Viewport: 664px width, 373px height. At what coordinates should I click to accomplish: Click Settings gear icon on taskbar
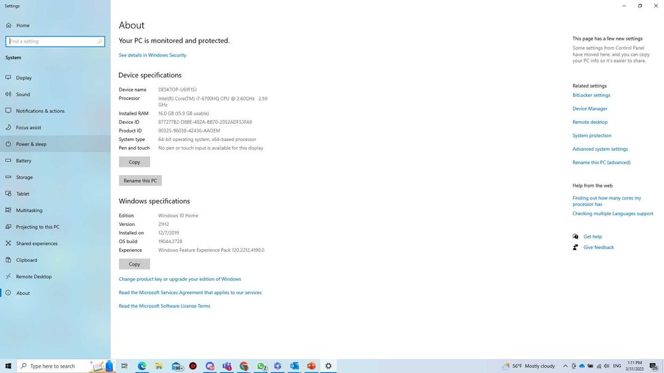pos(328,366)
